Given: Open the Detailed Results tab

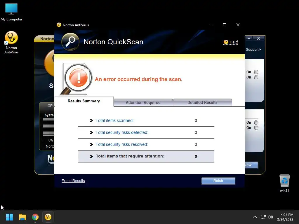Looking at the screenshot, I should [x=202, y=102].
